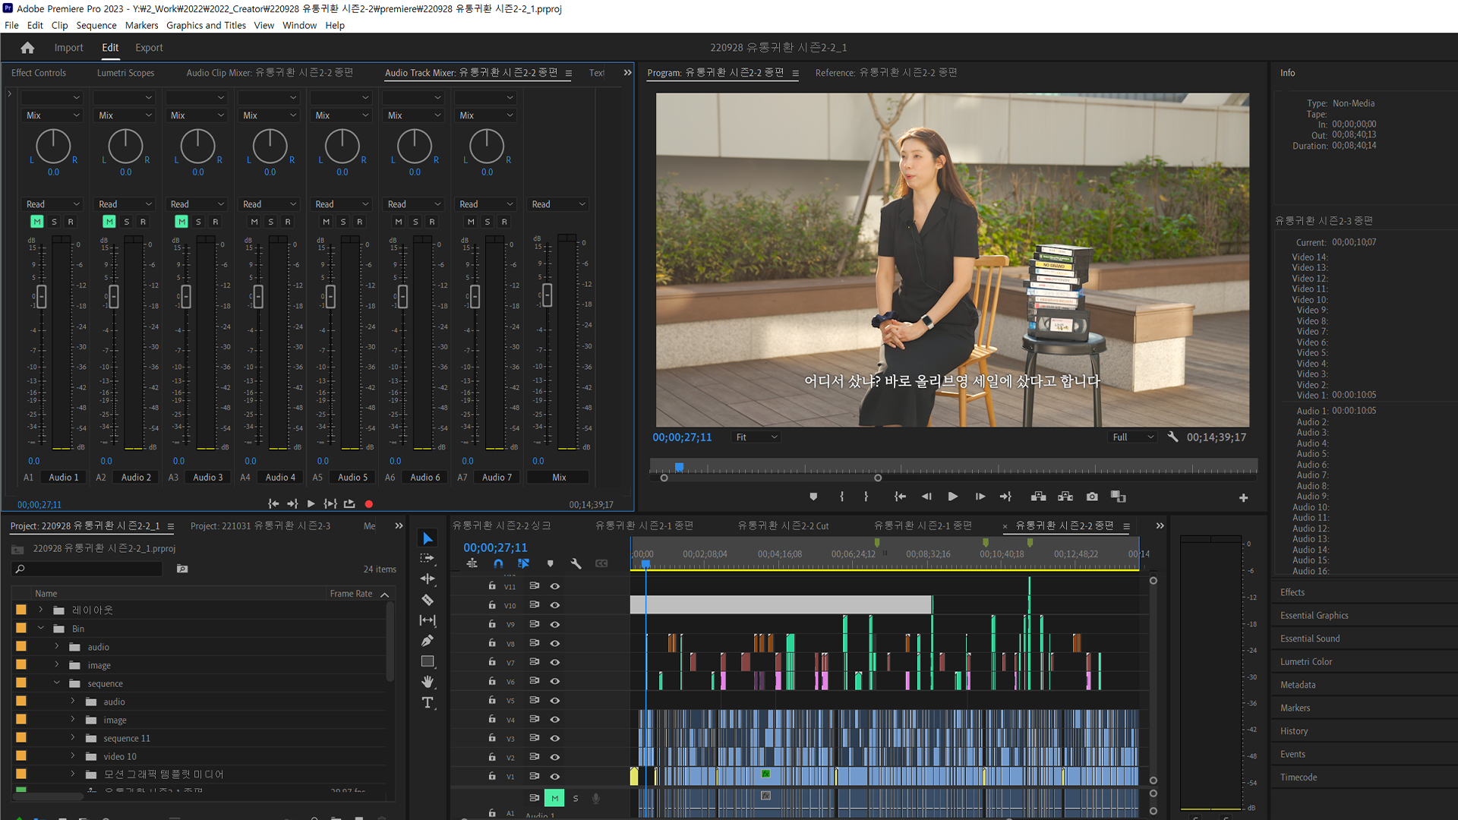Choose the Hand tool
Image resolution: width=1458 pixels, height=820 pixels.
(x=428, y=682)
